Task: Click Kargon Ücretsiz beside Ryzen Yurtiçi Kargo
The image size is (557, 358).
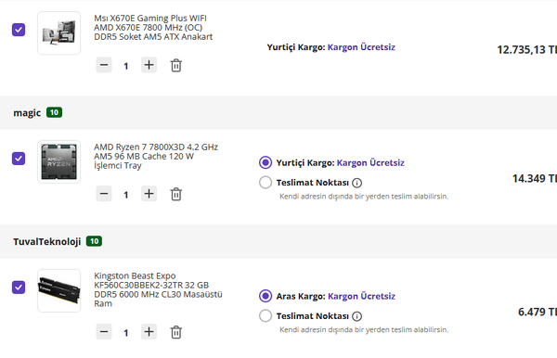Action: point(370,163)
